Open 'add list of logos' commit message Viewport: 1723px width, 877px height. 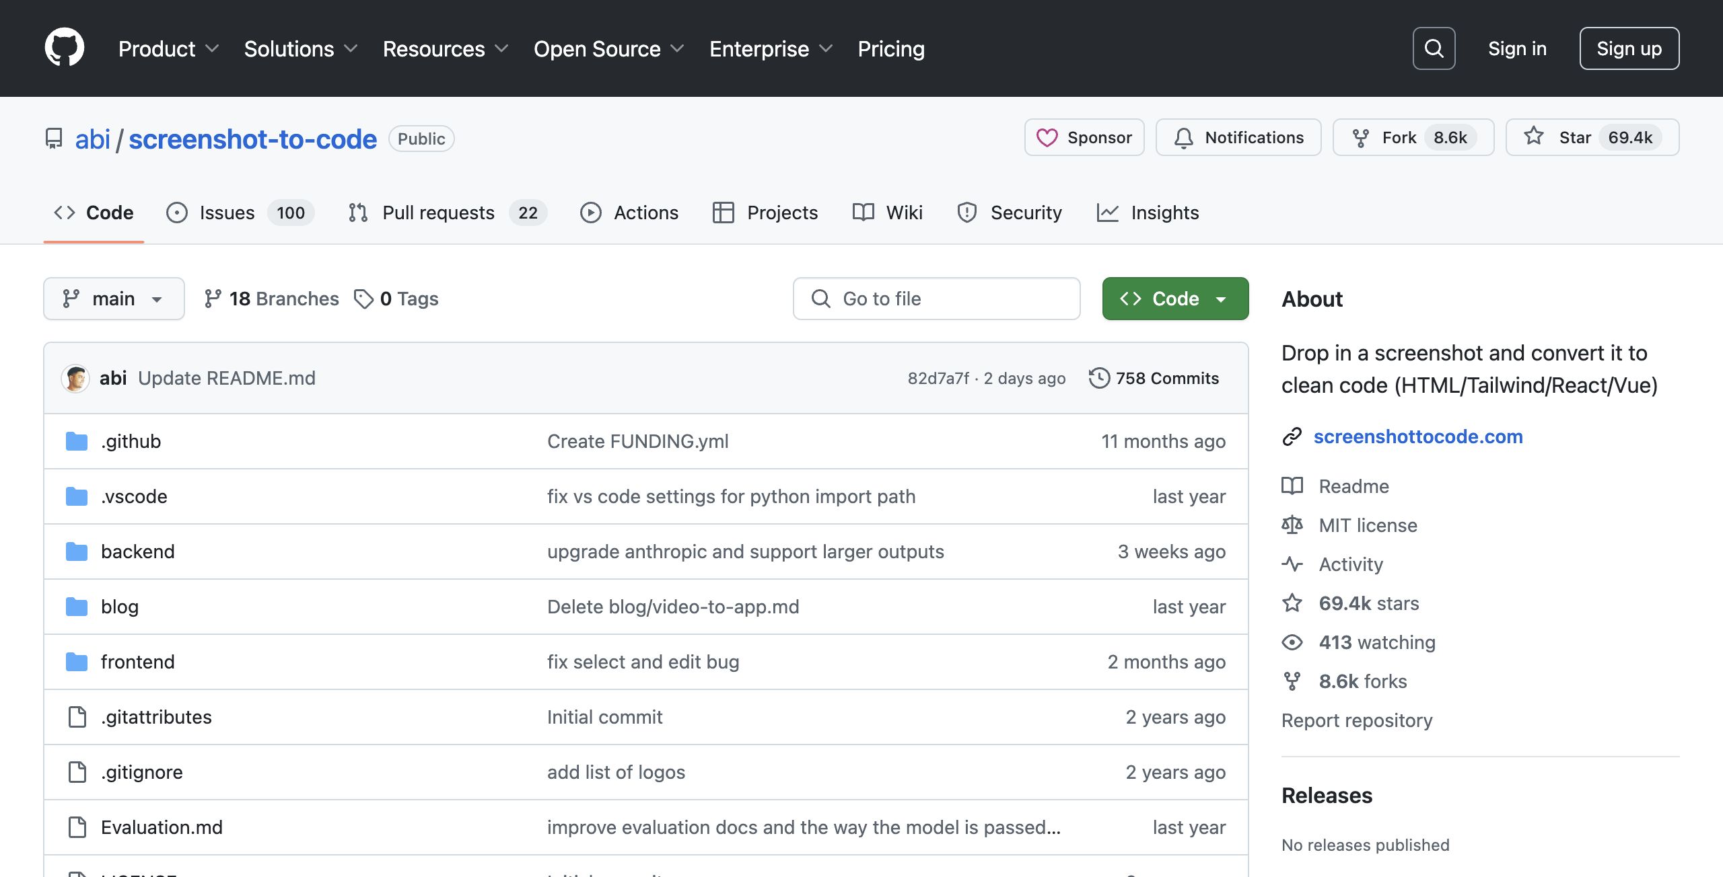pyautogui.click(x=616, y=772)
